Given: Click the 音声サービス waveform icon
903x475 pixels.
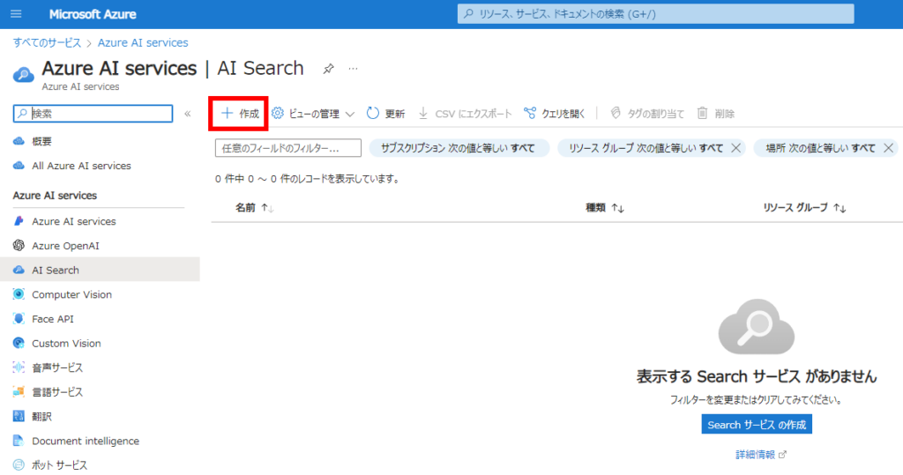Looking at the screenshot, I should (19, 367).
